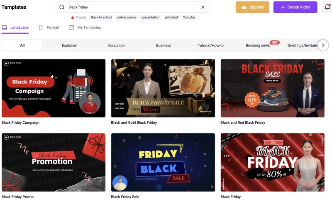Click the Back to school popular tag
332x206 pixels.
[x=102, y=17]
